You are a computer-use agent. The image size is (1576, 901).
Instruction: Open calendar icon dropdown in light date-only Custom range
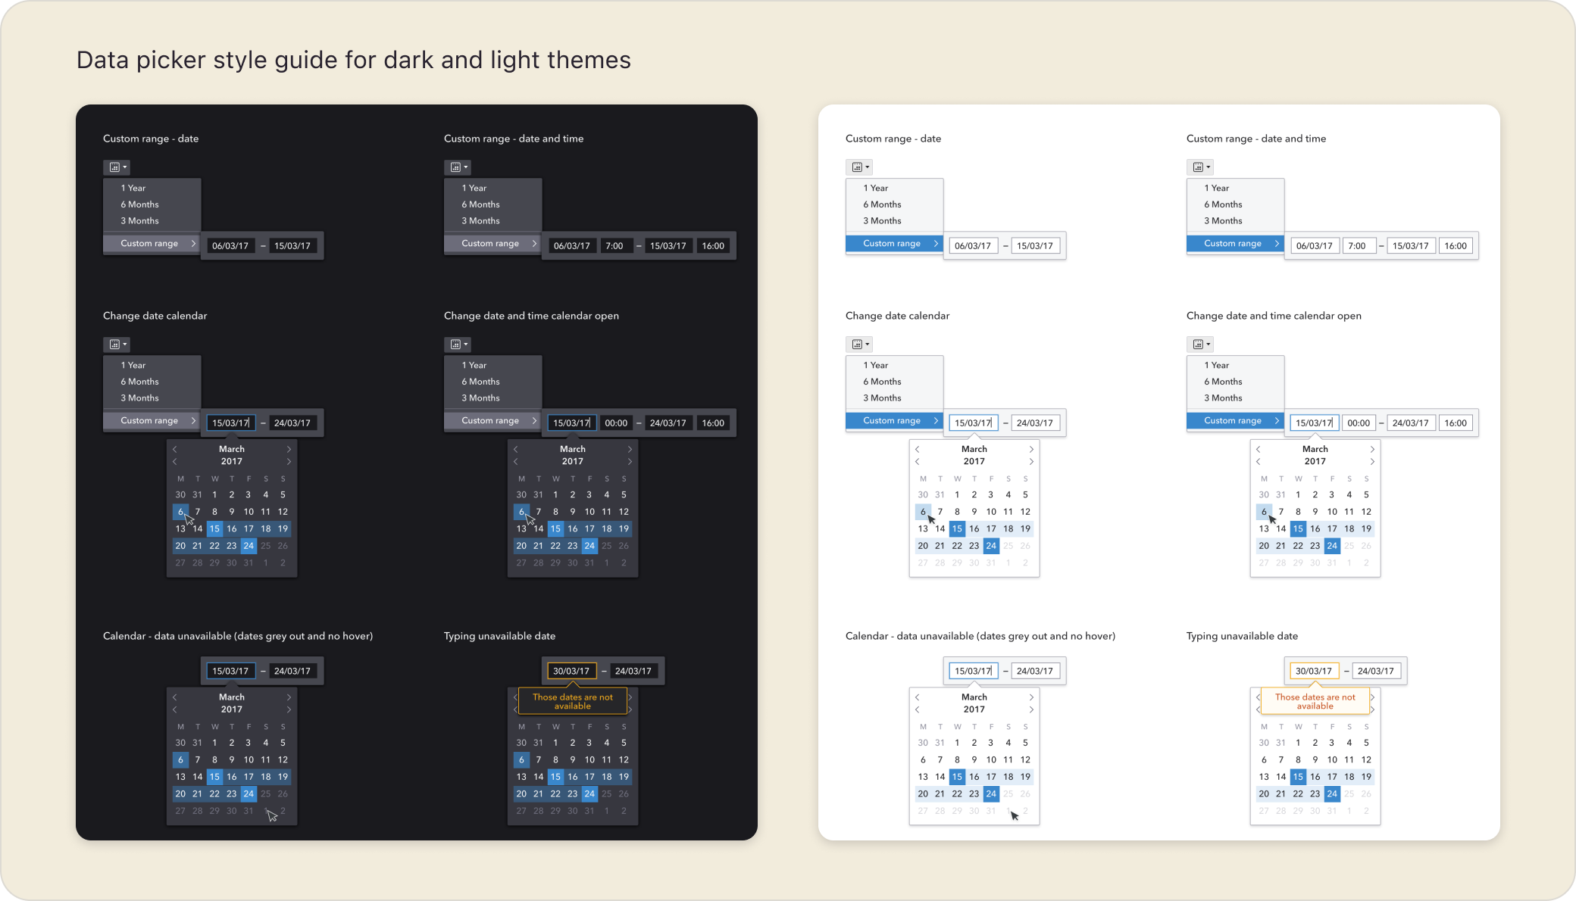click(859, 167)
